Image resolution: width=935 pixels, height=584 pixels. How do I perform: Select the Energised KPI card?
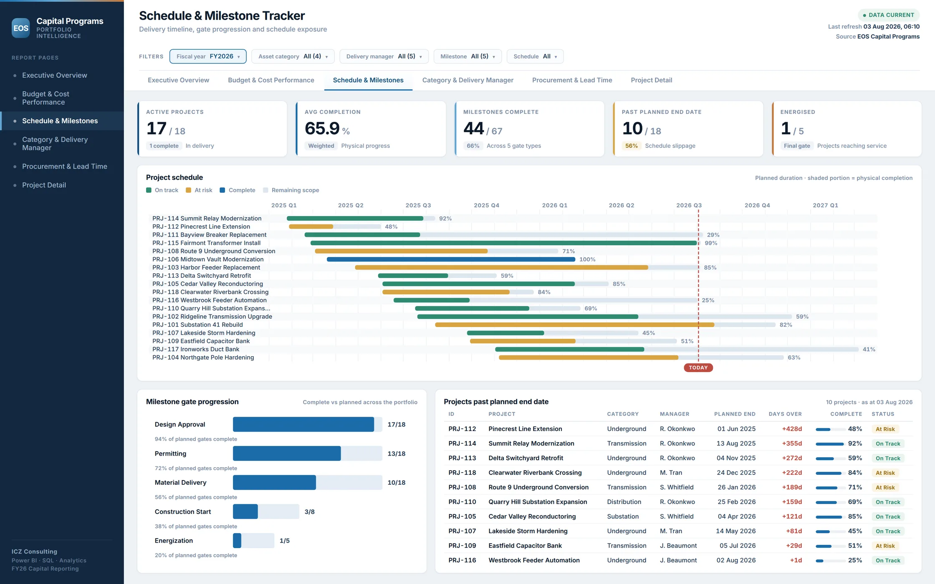coord(847,129)
